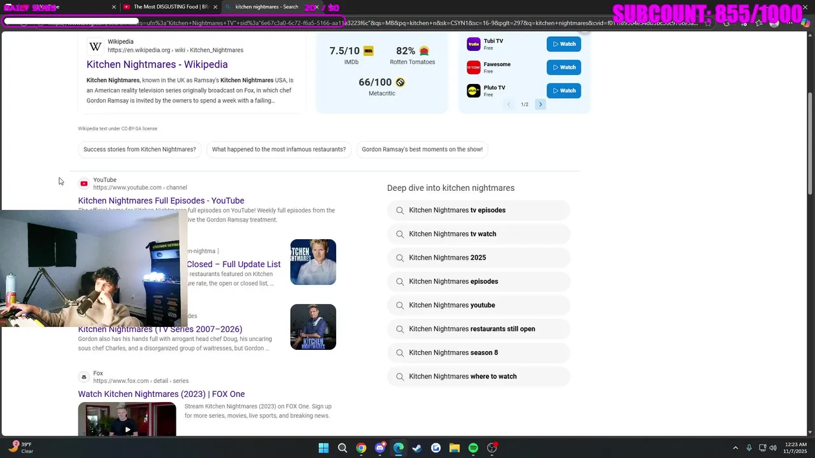Click the 66/100 Metacritic score
The image size is (815, 458).
(x=375, y=82)
